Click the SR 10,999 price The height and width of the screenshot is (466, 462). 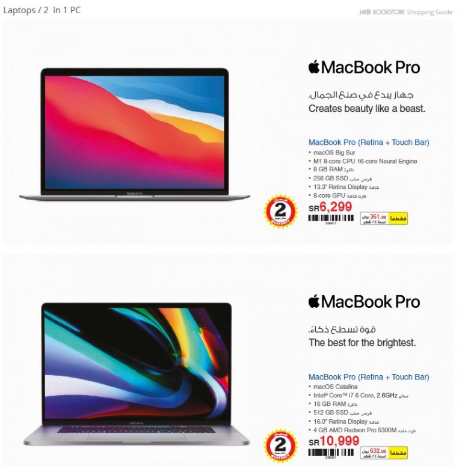(334, 441)
